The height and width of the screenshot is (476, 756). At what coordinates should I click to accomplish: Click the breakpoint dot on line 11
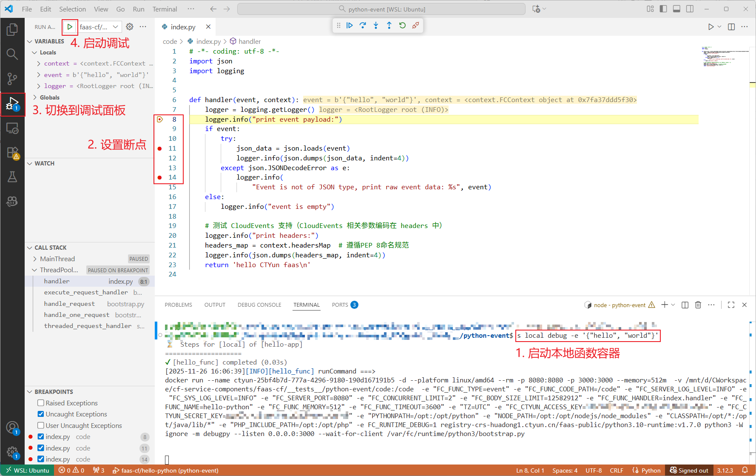(160, 148)
